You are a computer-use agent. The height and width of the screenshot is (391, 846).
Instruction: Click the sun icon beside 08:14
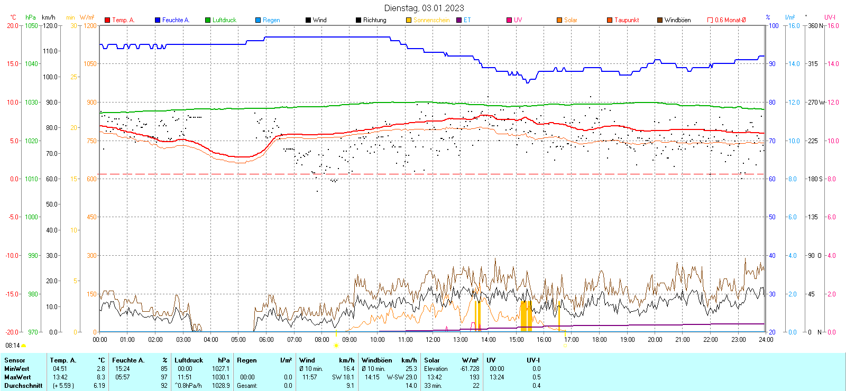[23, 346]
